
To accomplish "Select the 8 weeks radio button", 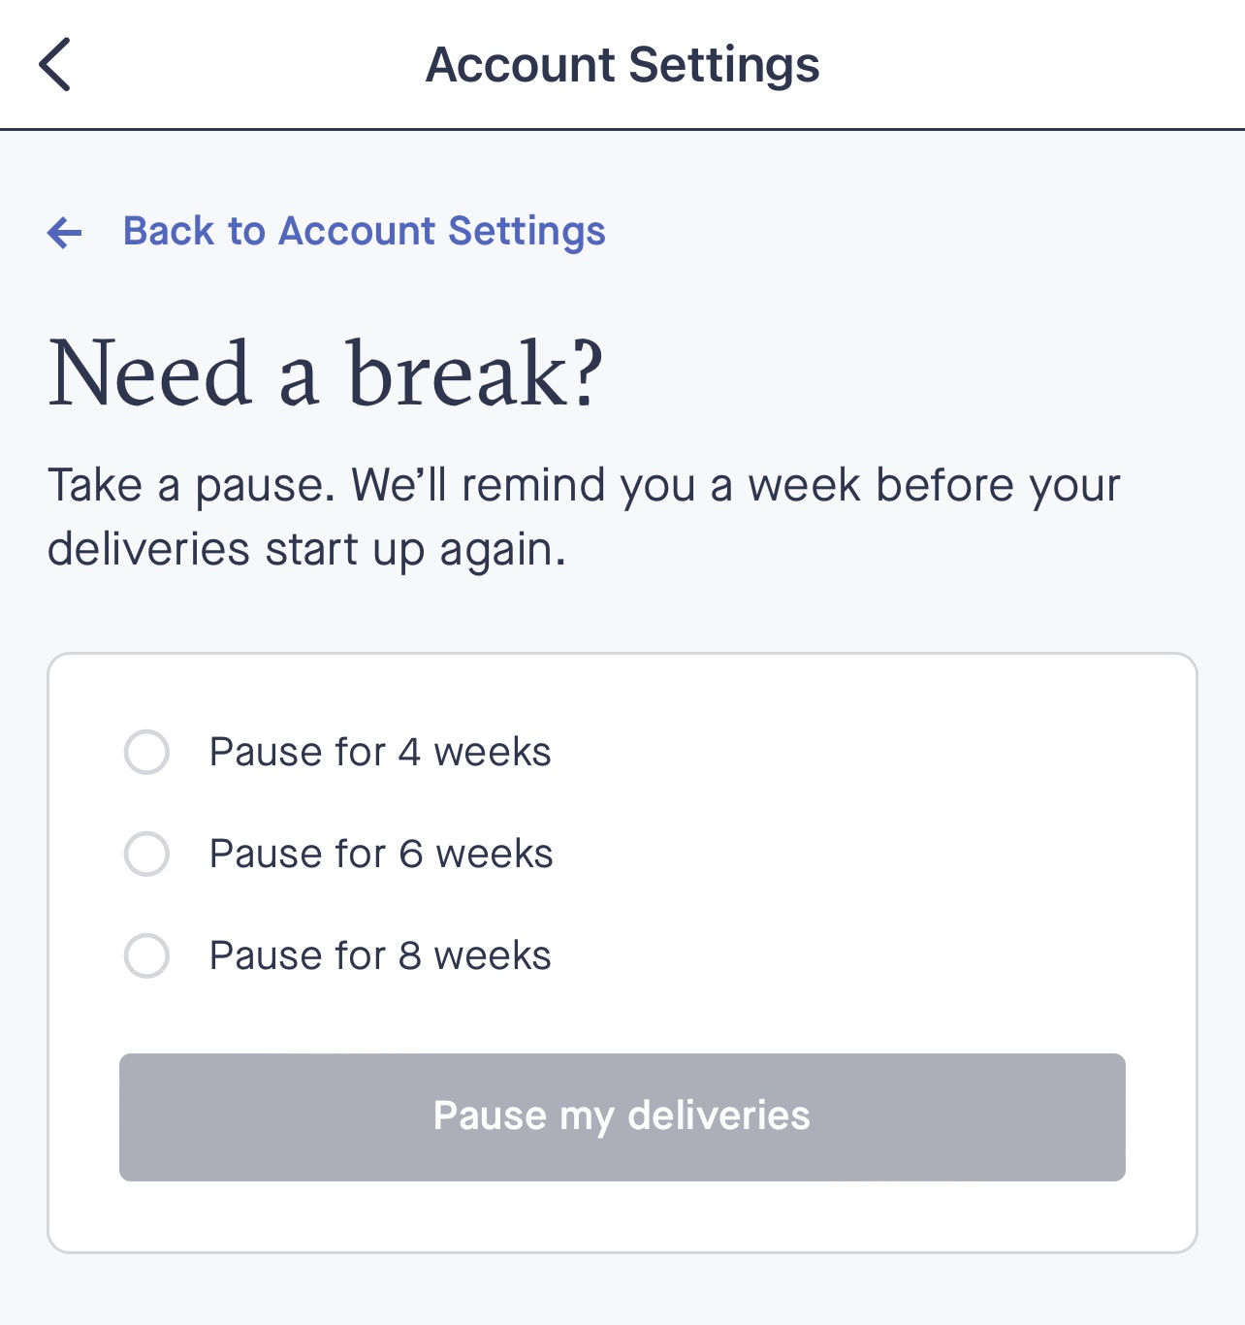I will tap(146, 955).
